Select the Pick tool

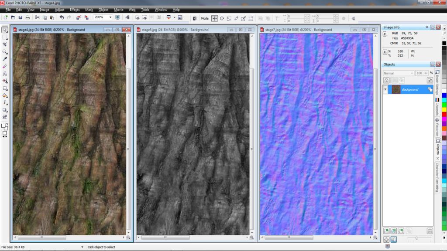(x=4, y=29)
